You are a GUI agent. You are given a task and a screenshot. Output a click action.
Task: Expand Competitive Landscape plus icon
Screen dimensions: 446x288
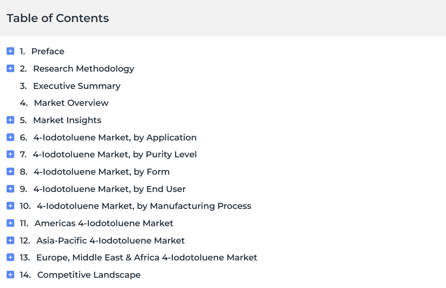coord(10,275)
